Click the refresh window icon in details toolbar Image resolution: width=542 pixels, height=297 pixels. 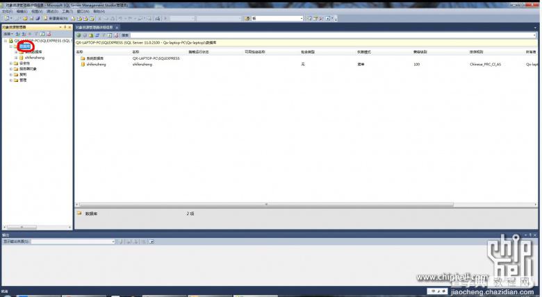pos(110,35)
